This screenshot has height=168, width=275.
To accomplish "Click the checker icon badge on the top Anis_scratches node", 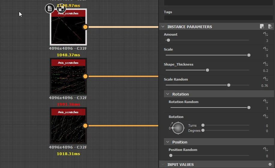I will click(61, 8).
